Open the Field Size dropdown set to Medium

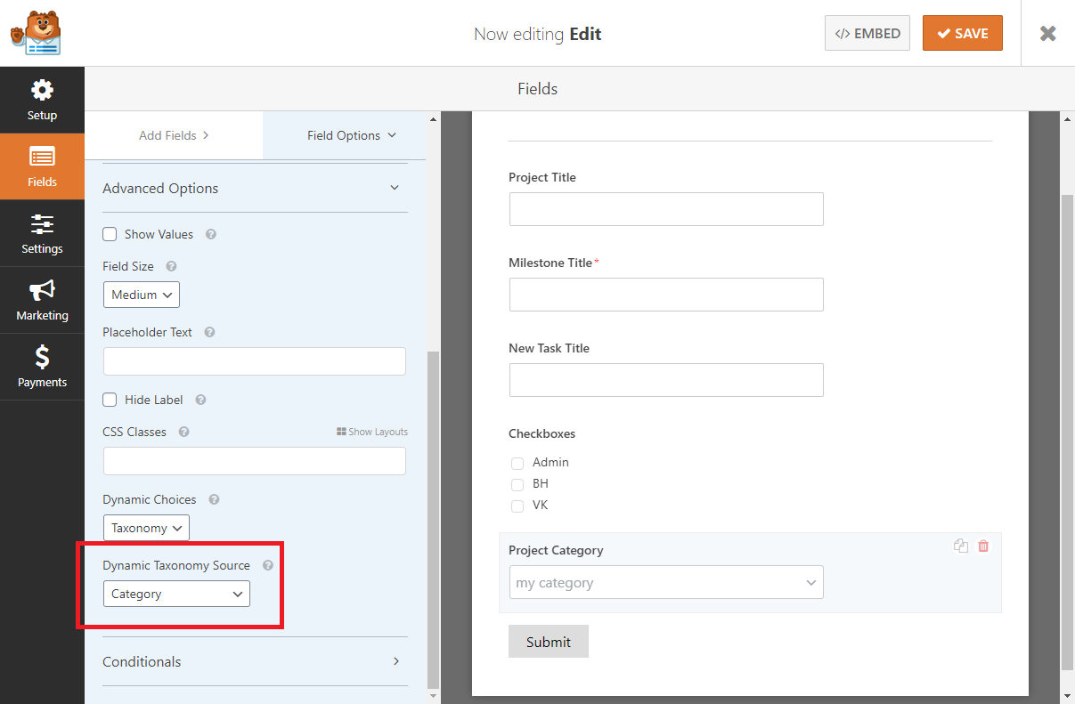coord(141,294)
